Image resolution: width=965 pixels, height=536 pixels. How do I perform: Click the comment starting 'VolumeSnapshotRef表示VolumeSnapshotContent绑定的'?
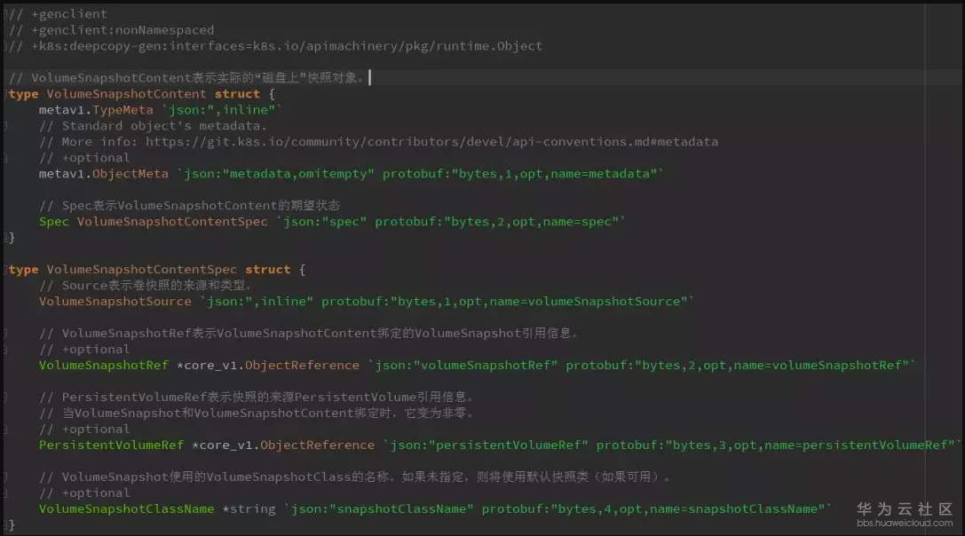point(309,333)
